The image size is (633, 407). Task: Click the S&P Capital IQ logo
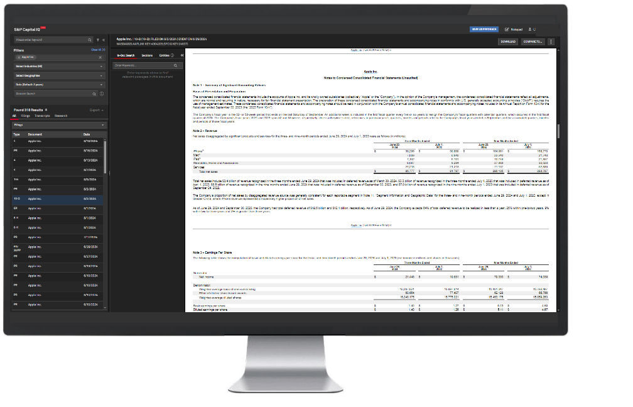click(x=30, y=30)
